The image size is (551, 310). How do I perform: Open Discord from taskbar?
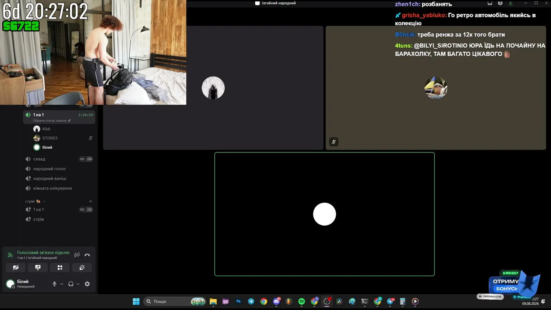(276, 301)
